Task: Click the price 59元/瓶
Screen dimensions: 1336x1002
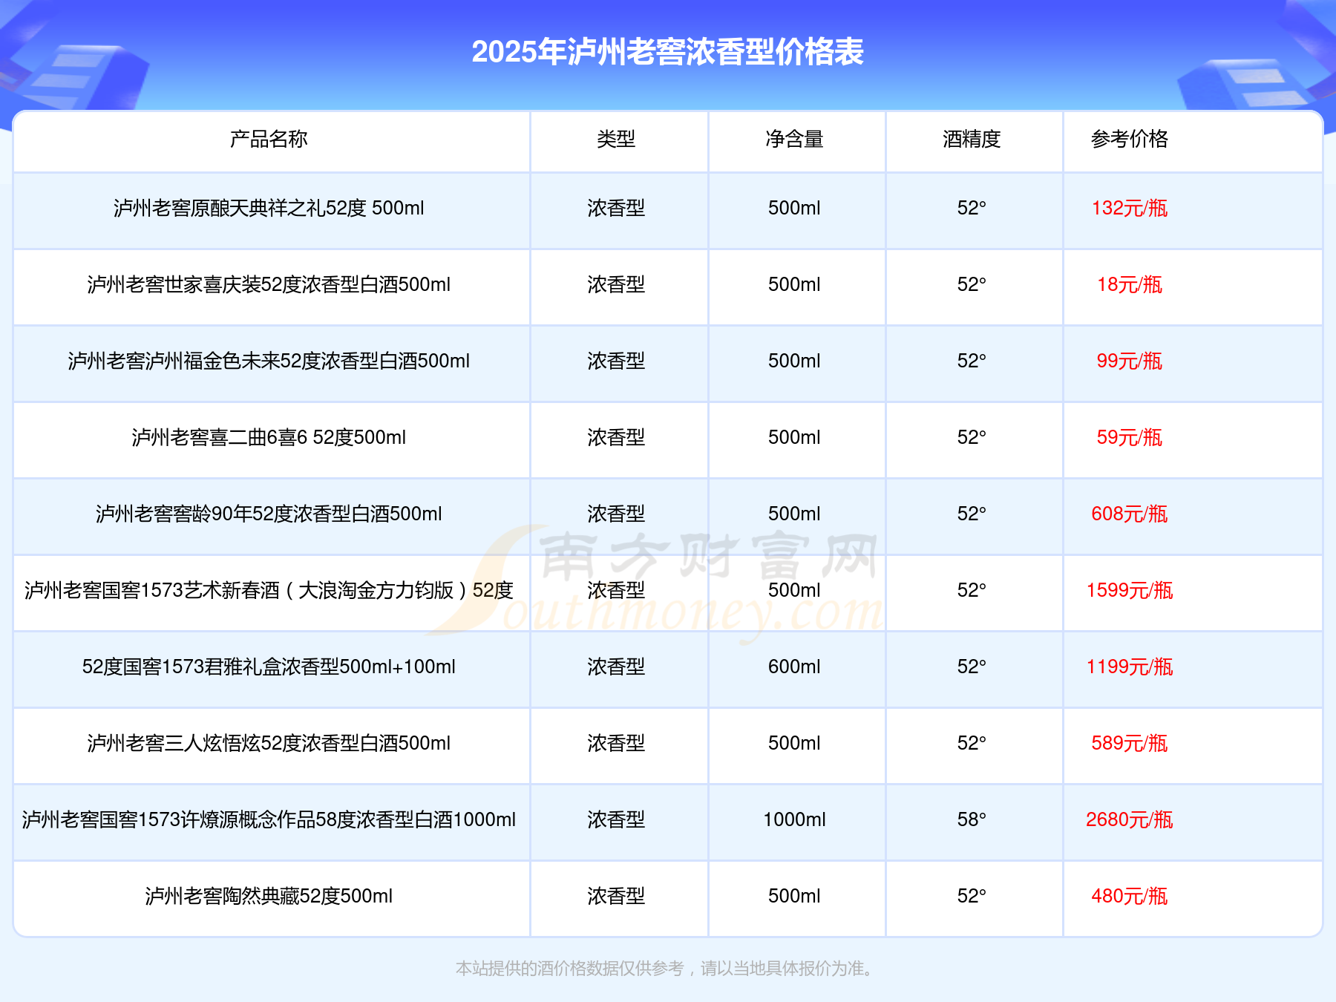Action: 1130,437
